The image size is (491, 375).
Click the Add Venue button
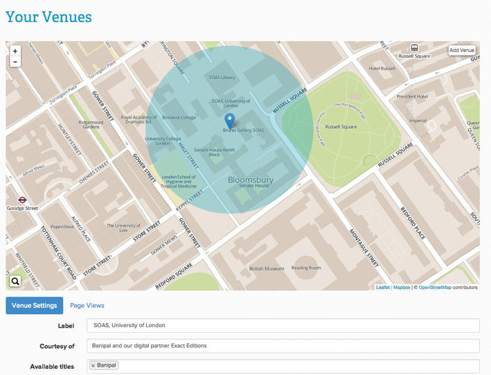(x=461, y=50)
